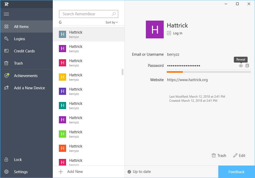Open Settings in the sidebar

click(x=21, y=172)
